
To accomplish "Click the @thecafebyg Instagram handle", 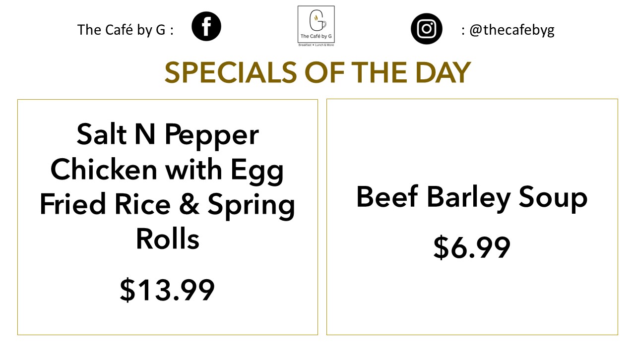I will point(511,30).
